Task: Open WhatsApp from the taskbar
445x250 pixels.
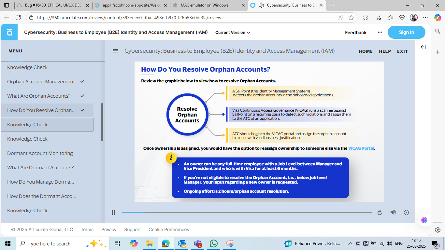Action: coord(214,243)
